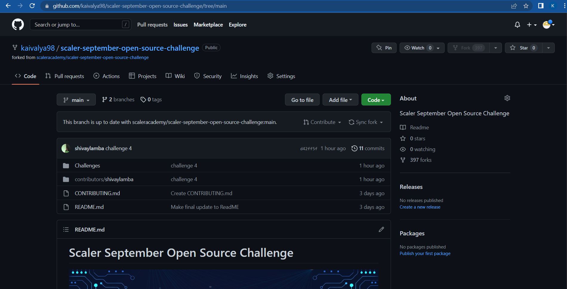Bookmark this page with the star icon
This screenshot has height=289, width=567.
pos(526,6)
